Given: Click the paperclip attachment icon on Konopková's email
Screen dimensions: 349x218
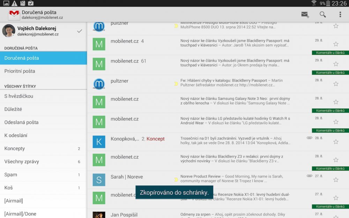Looking at the screenshot, I should 309,138.
